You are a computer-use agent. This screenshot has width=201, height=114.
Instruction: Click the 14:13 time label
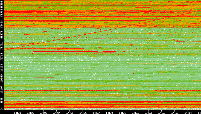[x=175, y=113]
